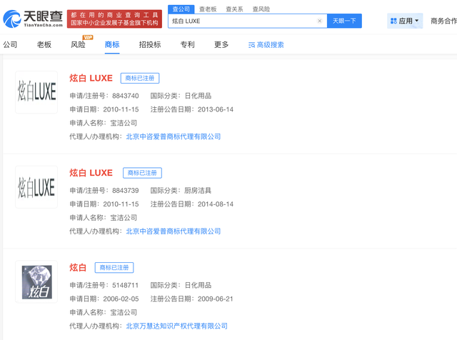Open the diamond 炫白 trademark image
The width and height of the screenshot is (457, 340).
tap(36, 281)
